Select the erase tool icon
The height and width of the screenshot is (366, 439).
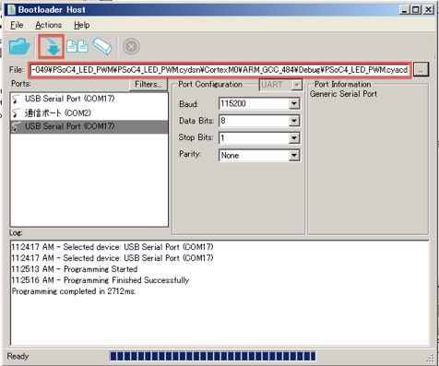coord(102,47)
